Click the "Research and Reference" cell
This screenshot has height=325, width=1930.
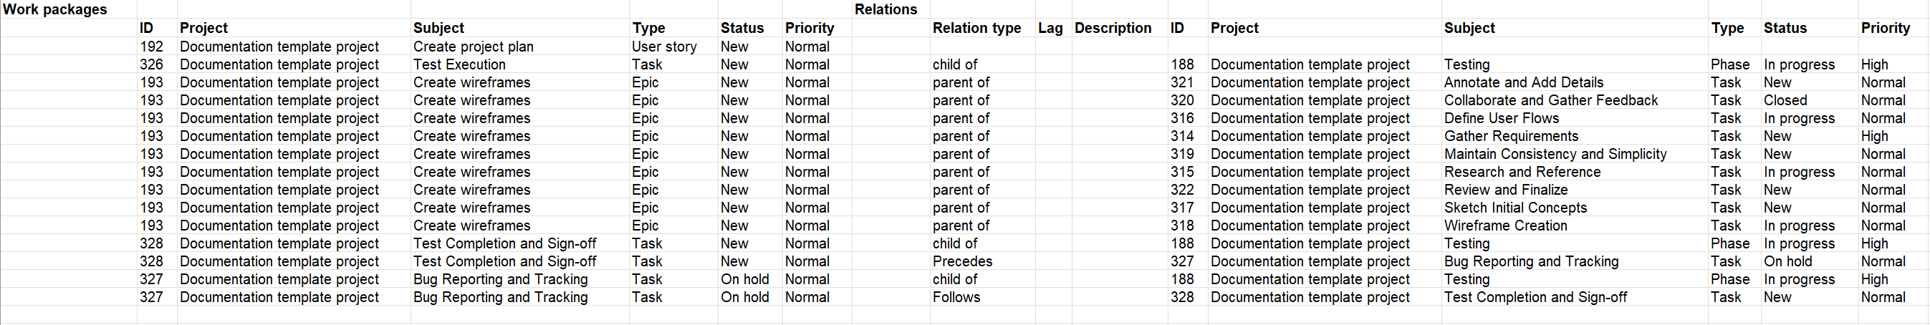(1522, 173)
